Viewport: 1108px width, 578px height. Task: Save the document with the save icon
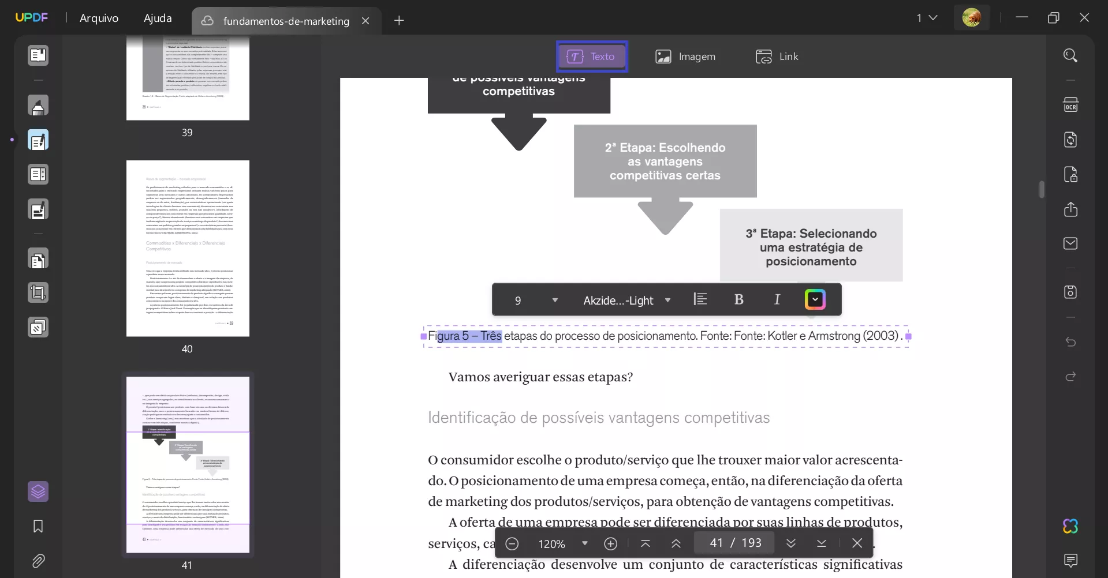click(1071, 292)
